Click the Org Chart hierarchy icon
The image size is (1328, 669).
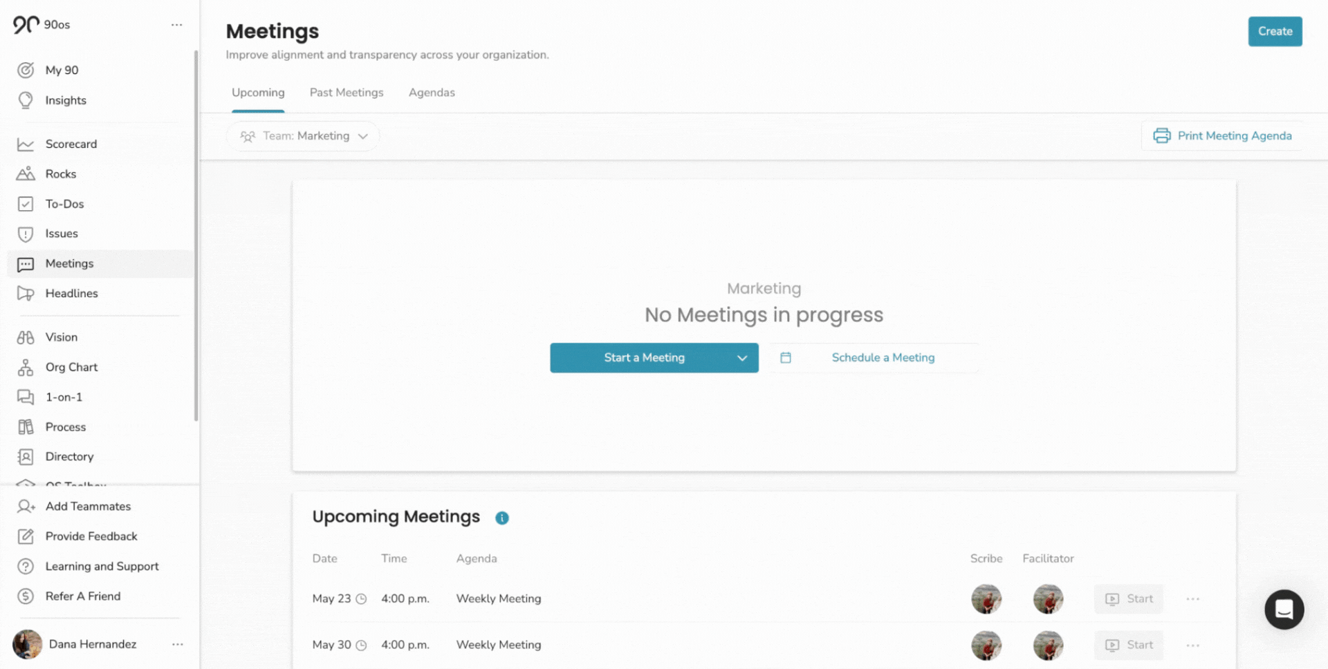[x=26, y=368]
